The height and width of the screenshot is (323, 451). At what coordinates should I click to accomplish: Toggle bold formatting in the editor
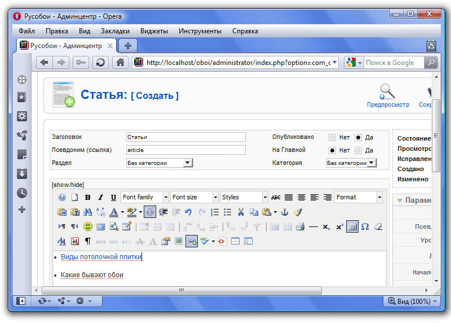coord(88,198)
